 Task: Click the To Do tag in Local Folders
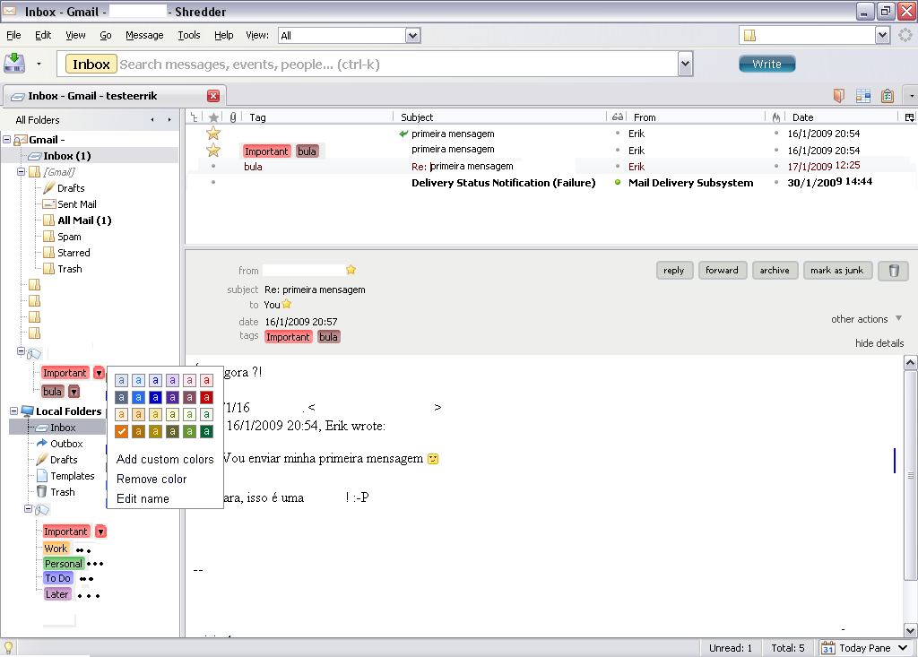pos(57,578)
